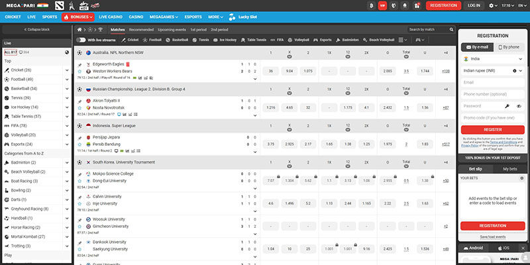Favorite the Weston Workers Bears match star
Screen dimensions: 530x265
pyautogui.click(x=79, y=72)
